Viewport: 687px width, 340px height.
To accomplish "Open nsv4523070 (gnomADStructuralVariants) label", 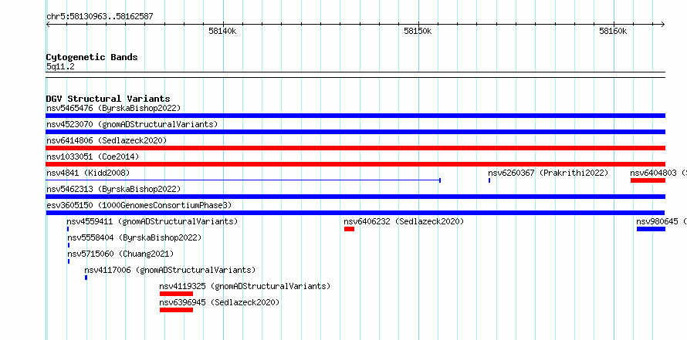I will click(132, 124).
